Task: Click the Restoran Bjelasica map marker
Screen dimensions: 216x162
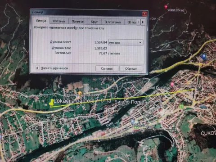Action: [80, 93]
